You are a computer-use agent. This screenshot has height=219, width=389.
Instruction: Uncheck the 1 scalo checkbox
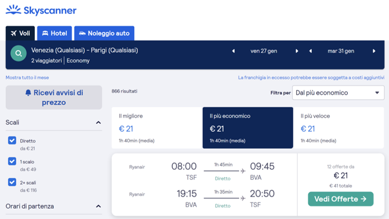pyautogui.click(x=12, y=161)
